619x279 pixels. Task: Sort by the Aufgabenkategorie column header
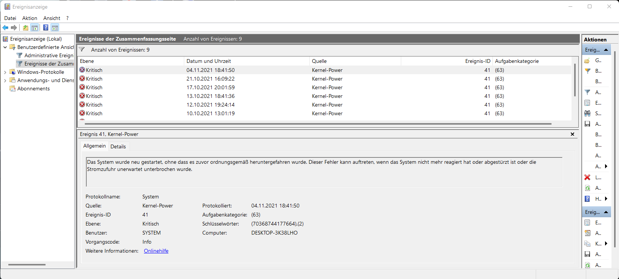(532, 61)
